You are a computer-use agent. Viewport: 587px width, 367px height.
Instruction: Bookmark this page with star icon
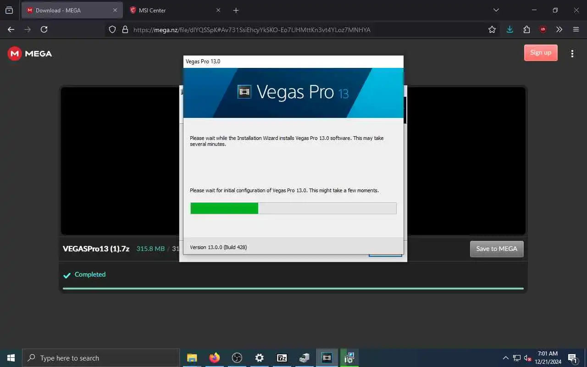point(492,29)
